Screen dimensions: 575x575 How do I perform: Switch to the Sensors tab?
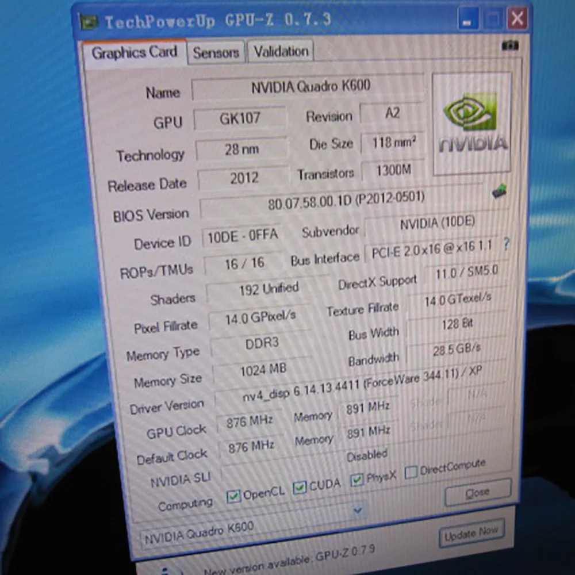(x=216, y=52)
